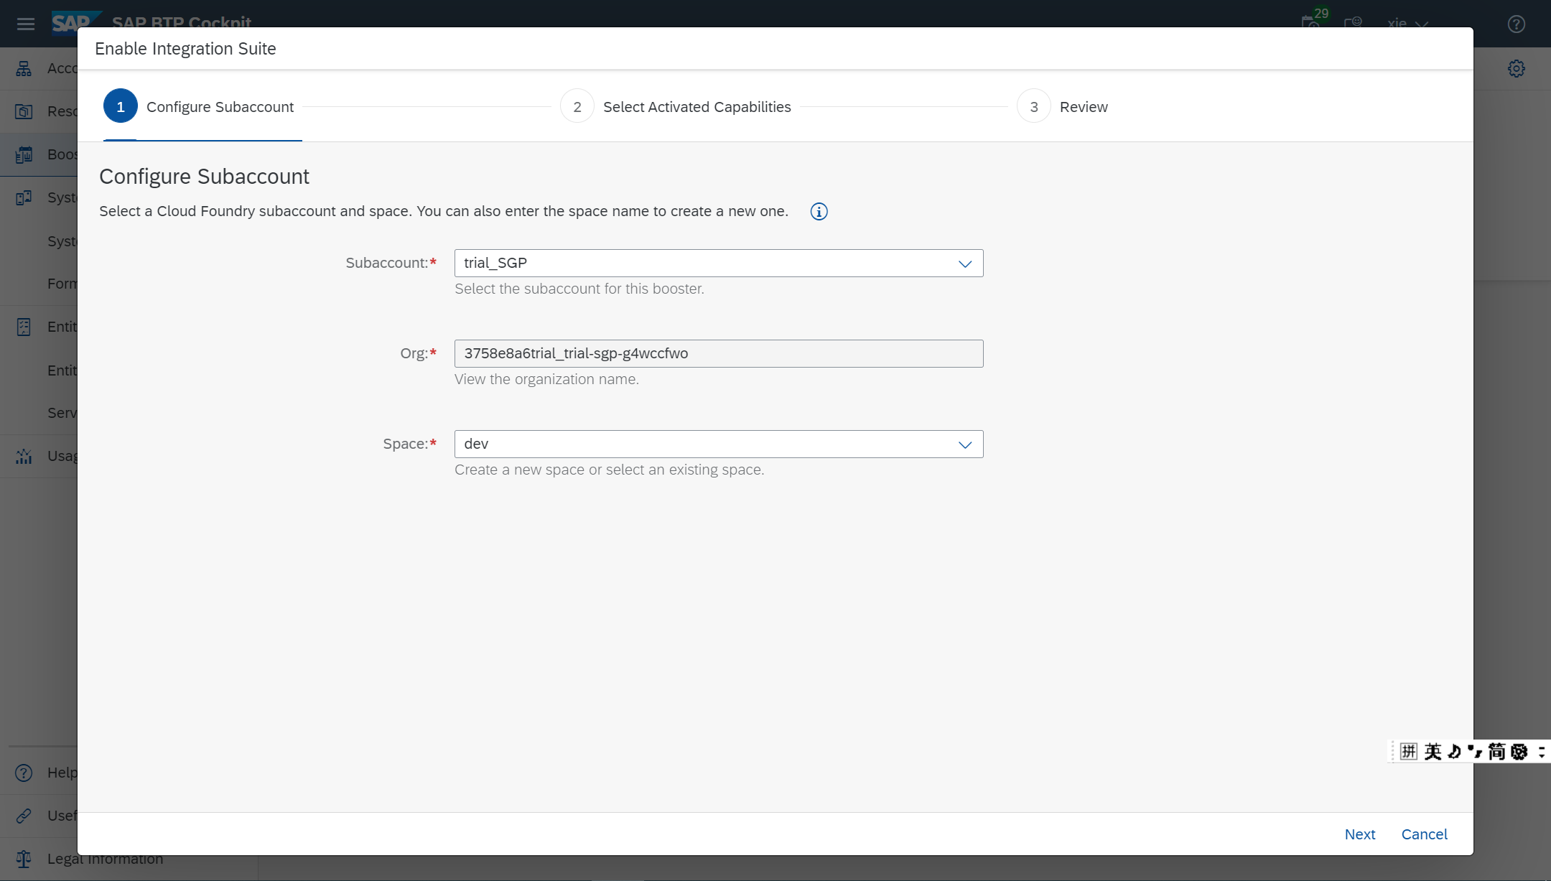This screenshot has width=1551, height=881.
Task: Click the Boosters sidebar icon
Action: coord(24,154)
